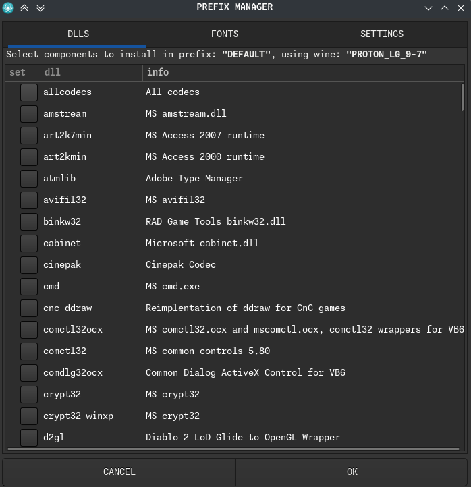471x487 pixels.
Task: Click the horizontal scrollbar below the list
Action: (233, 449)
